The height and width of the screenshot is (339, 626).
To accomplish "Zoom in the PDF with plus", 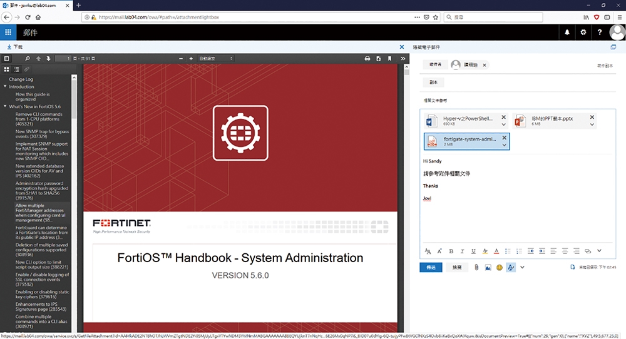I will point(191,59).
